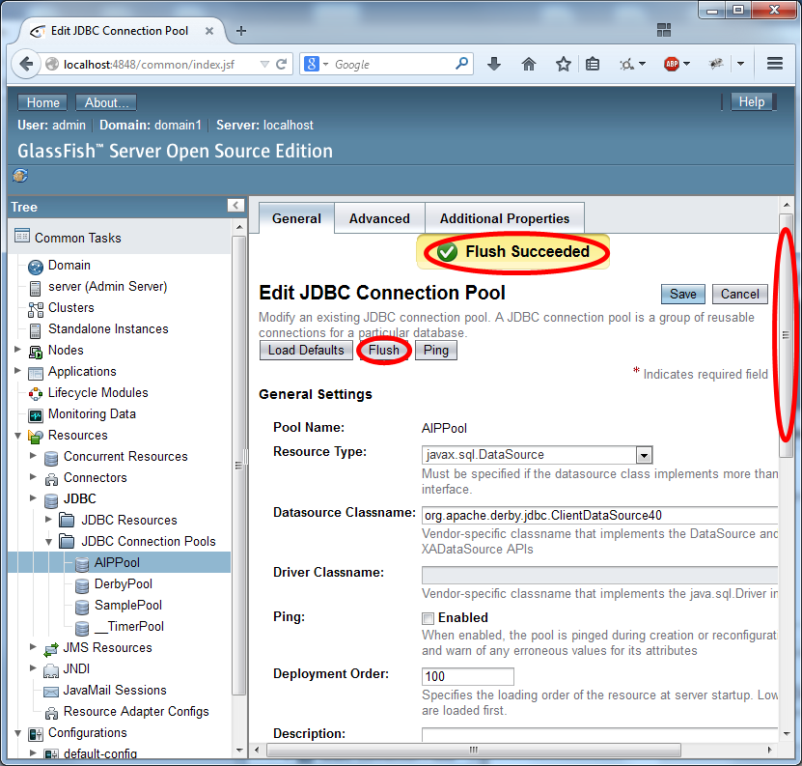802x766 pixels.
Task: Click the Firefox downloads arrow icon
Action: click(494, 64)
